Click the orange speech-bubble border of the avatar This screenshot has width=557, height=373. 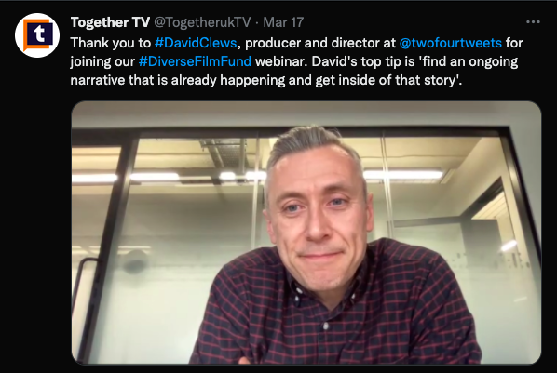pyautogui.click(x=25, y=35)
